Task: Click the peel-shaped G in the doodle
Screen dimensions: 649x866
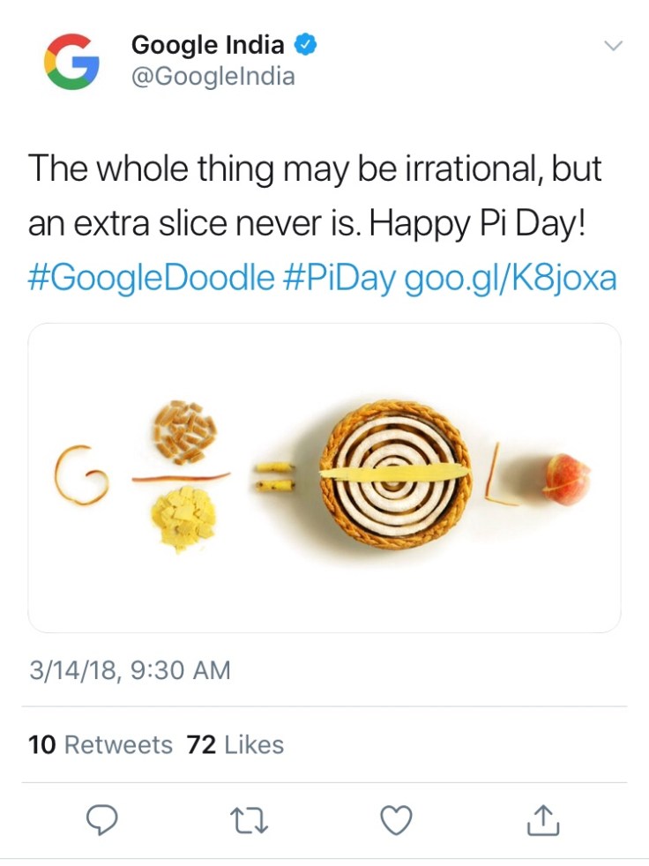Action: tap(81, 474)
